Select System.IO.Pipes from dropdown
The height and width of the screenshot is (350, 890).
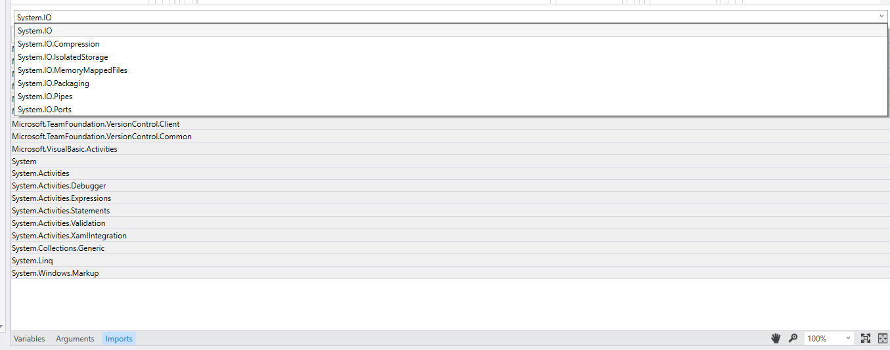451,97
